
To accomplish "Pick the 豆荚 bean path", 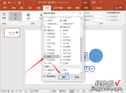I will click(63, 70).
